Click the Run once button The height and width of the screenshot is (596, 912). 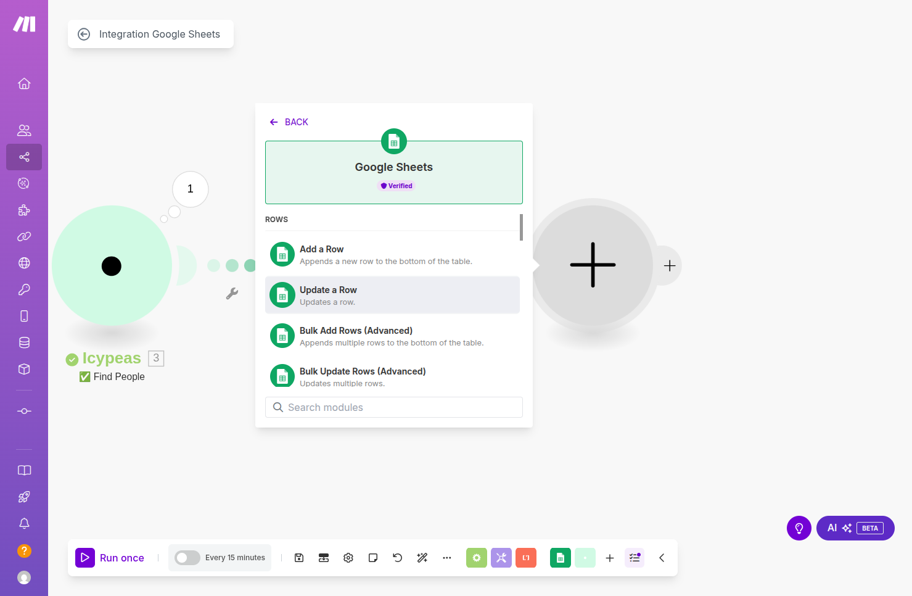tap(110, 558)
